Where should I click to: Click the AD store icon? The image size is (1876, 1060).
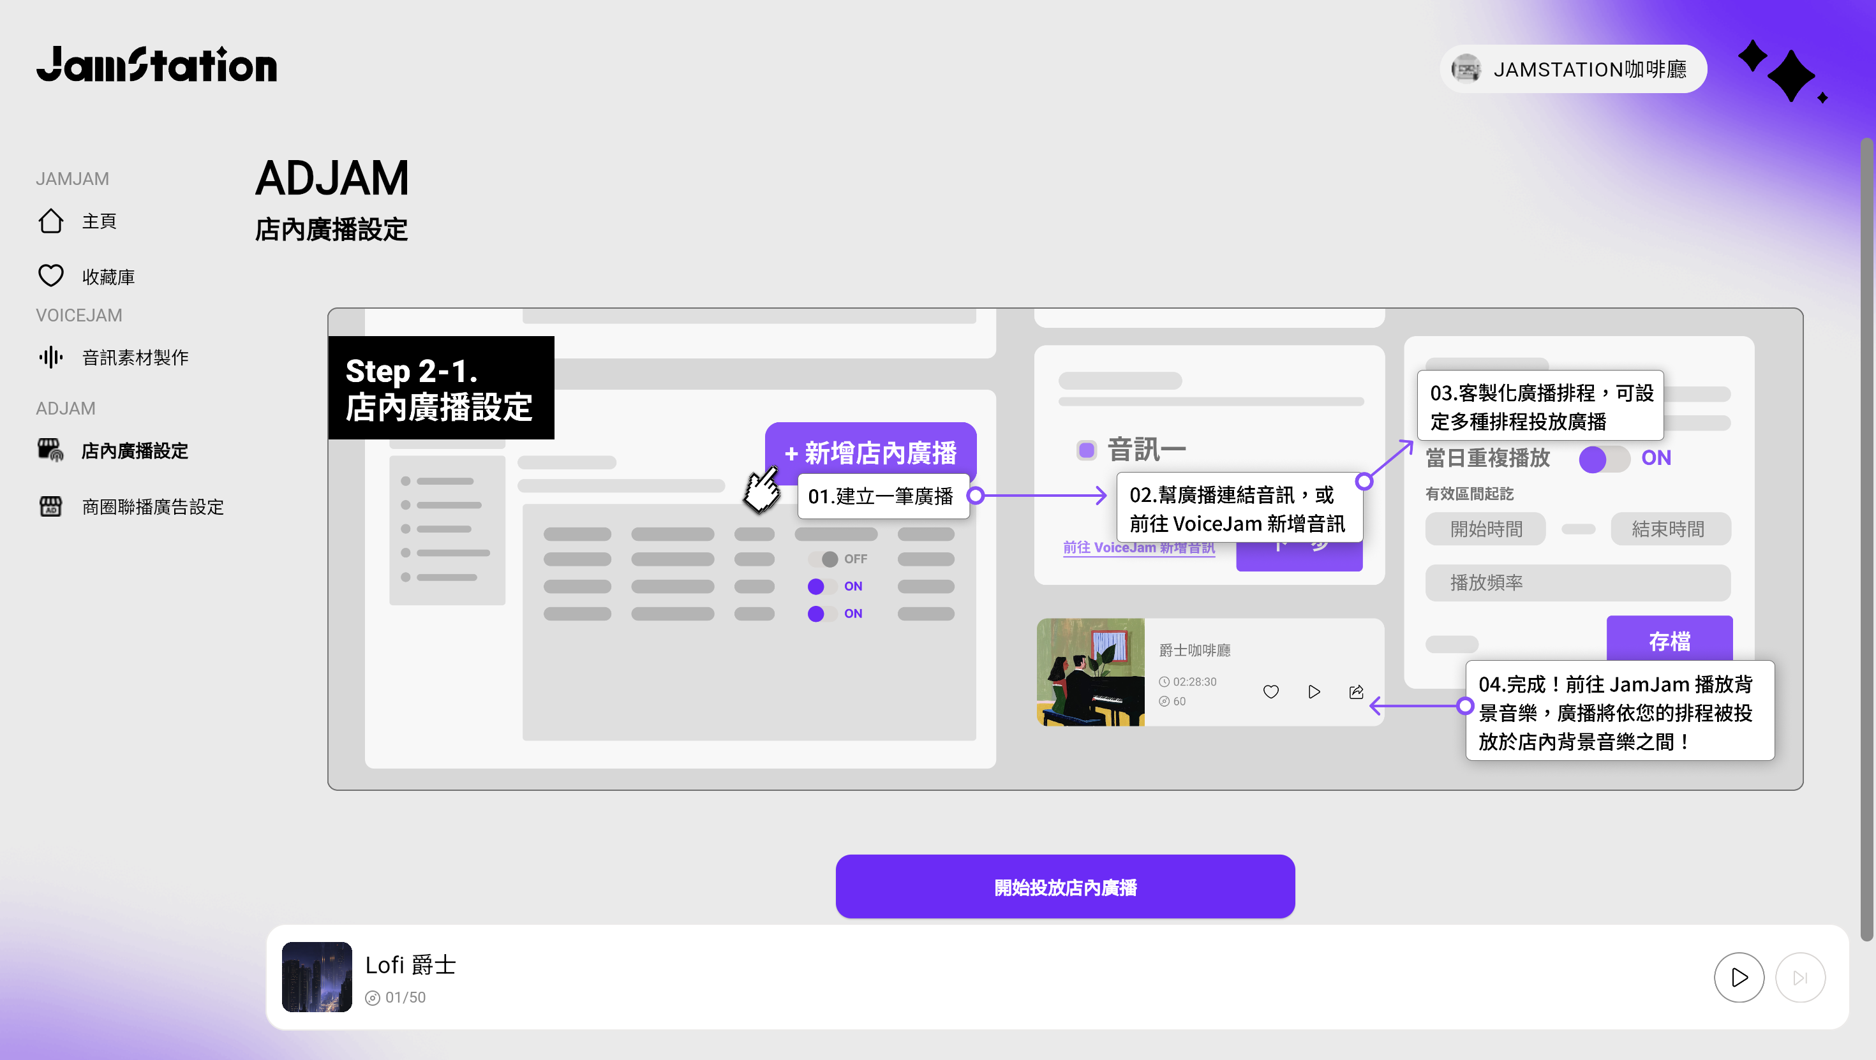[x=51, y=506]
